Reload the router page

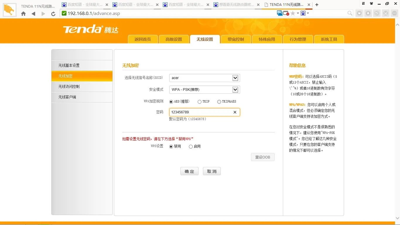53,14
